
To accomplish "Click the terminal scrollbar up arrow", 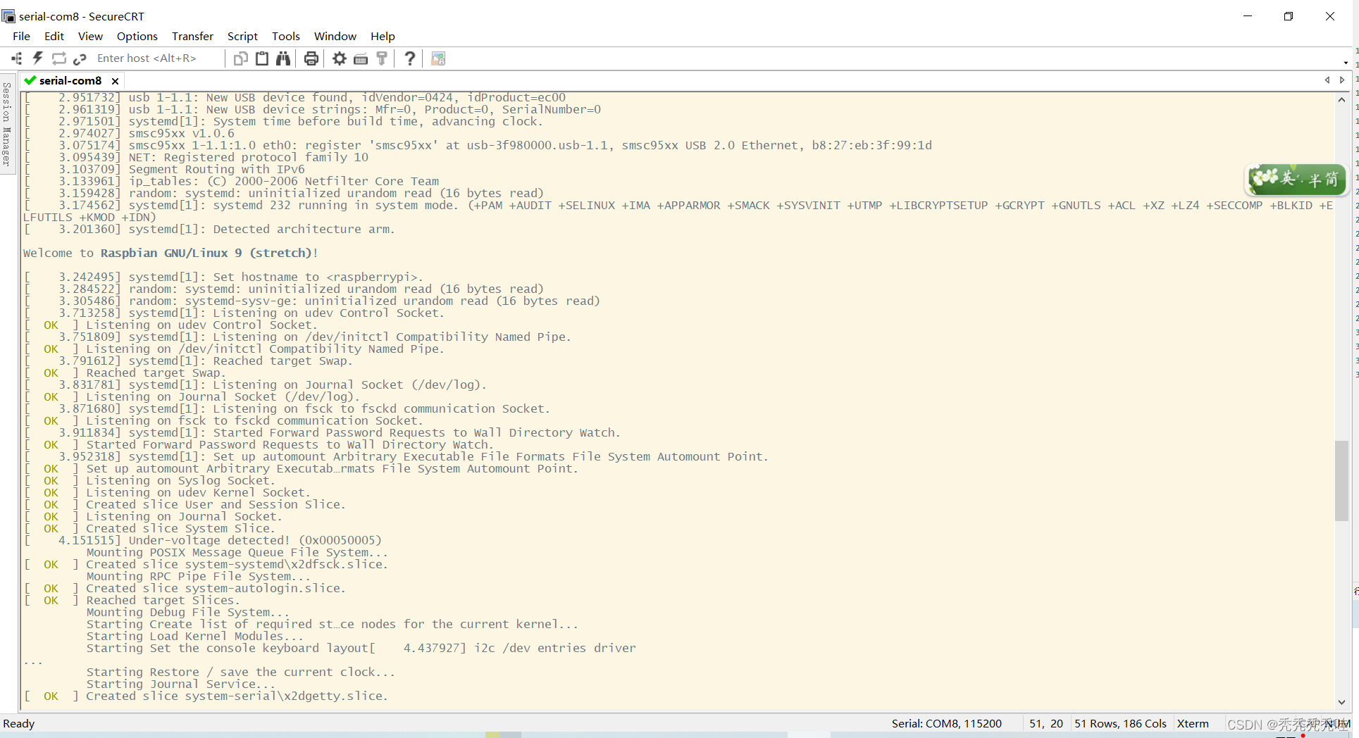I will [x=1341, y=99].
